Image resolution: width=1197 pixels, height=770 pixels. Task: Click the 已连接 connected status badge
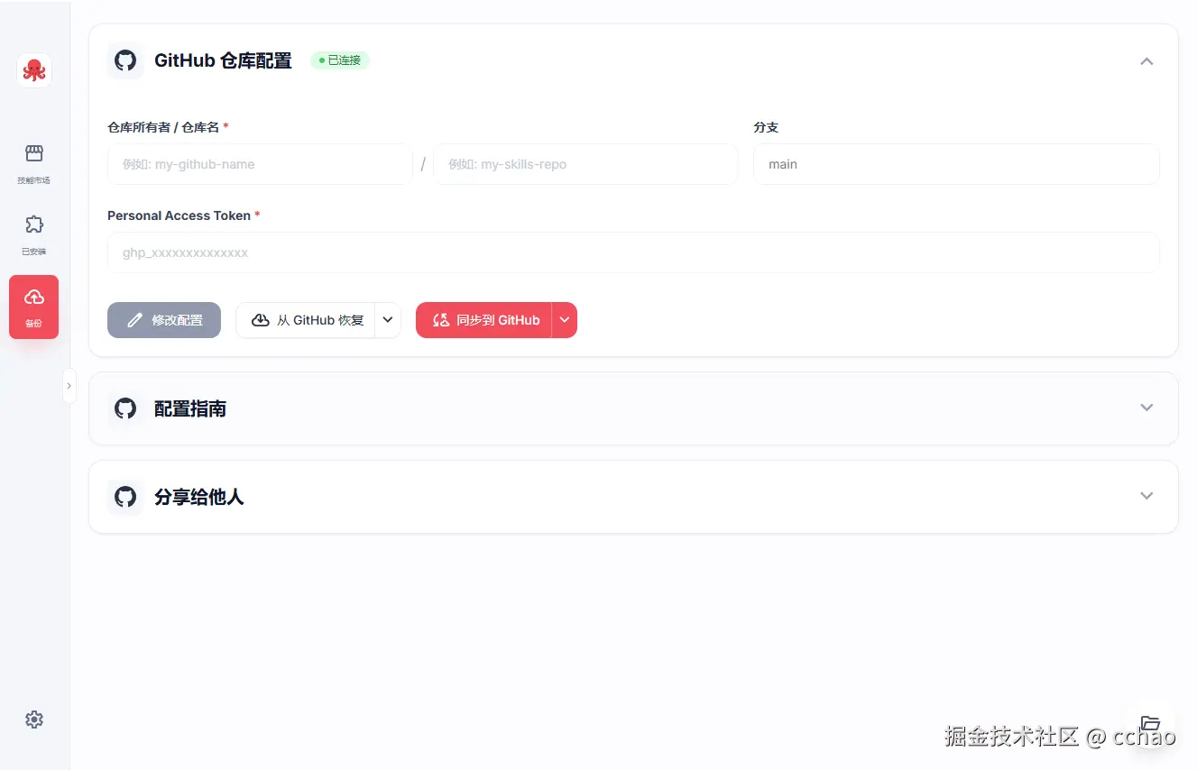340,60
